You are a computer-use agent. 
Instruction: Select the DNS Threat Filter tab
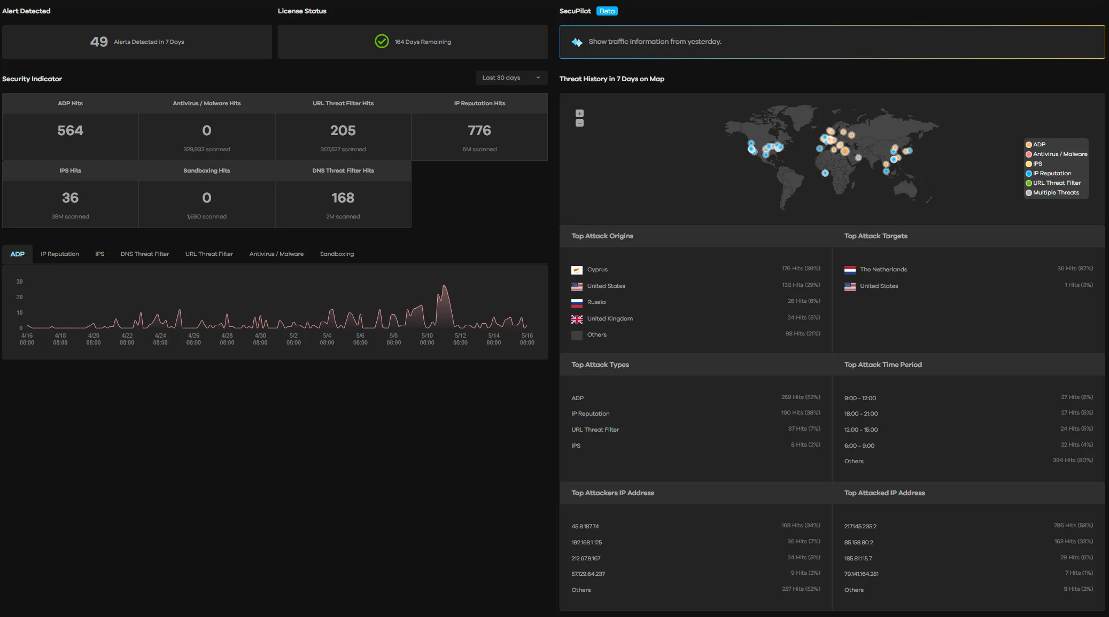click(144, 254)
